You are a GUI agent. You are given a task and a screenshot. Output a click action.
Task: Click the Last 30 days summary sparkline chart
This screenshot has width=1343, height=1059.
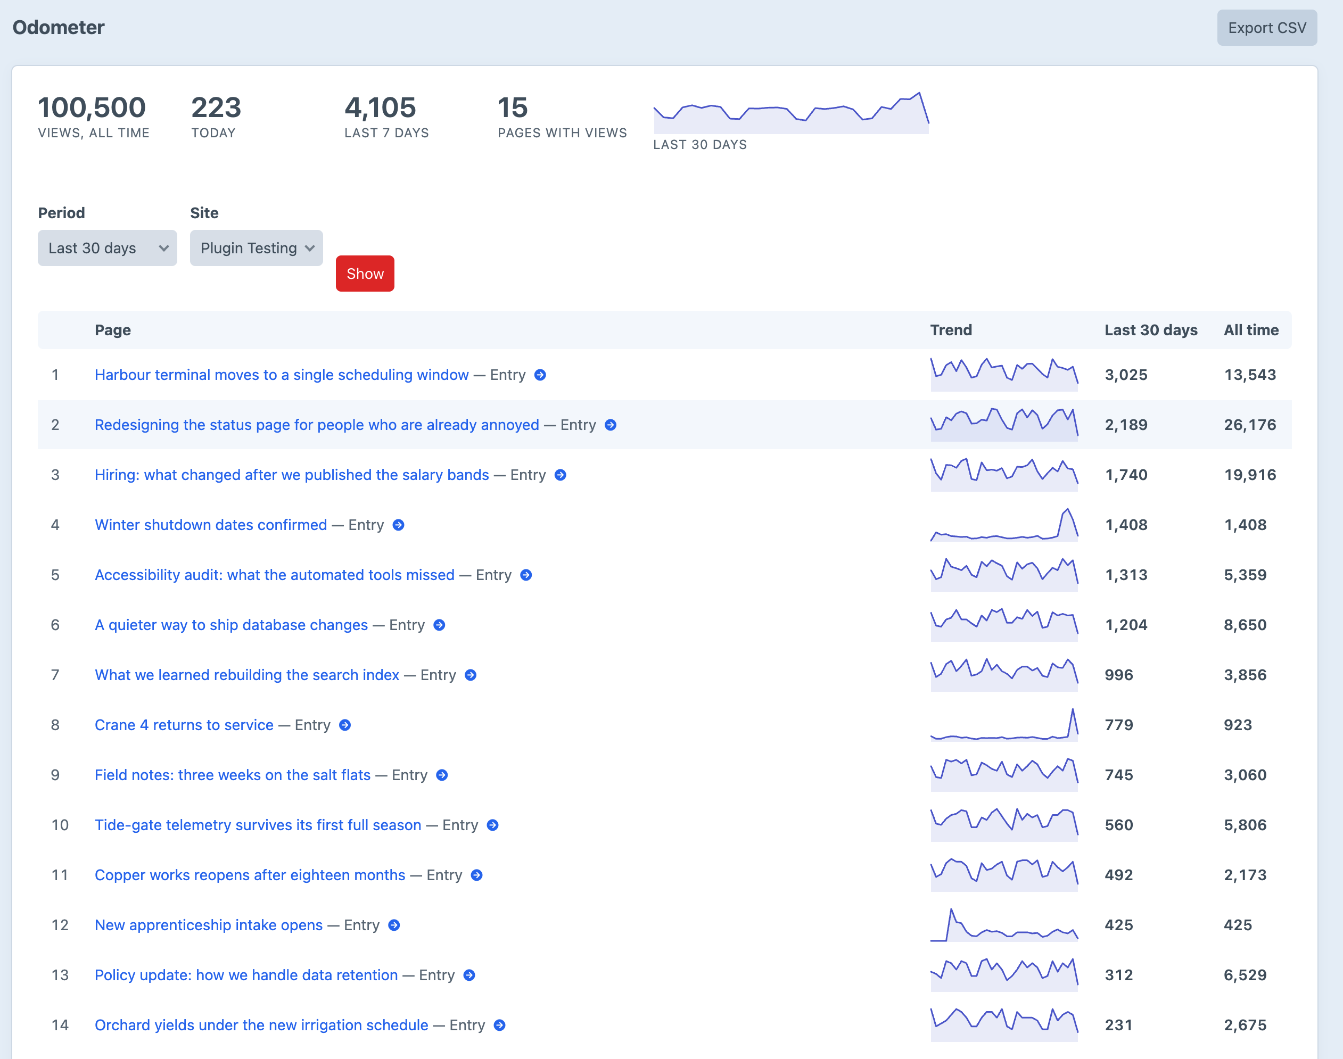click(x=791, y=112)
